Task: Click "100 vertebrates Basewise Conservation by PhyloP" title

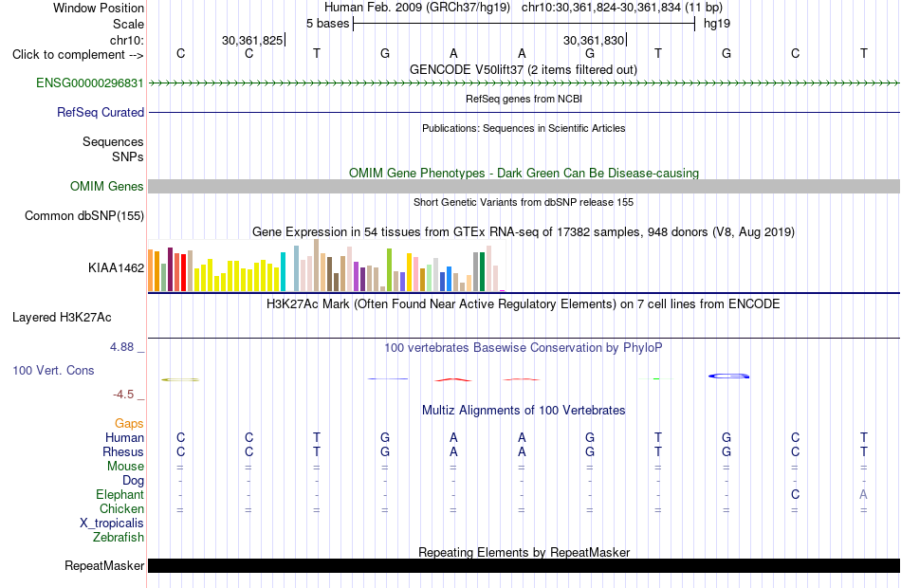Action: tap(524, 347)
